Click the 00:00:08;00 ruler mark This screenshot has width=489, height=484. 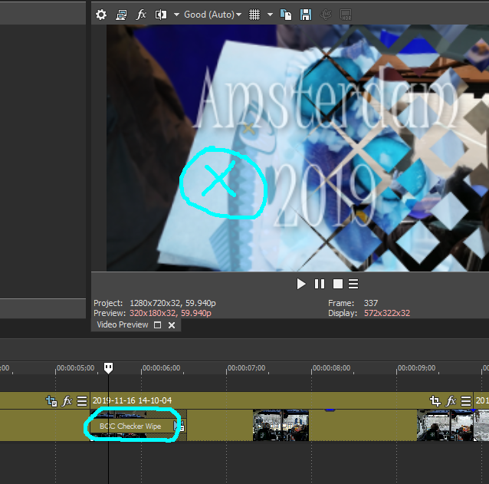click(332, 368)
